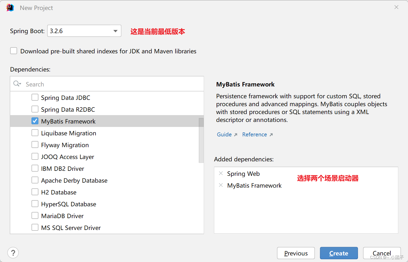Check the HyperSQL Database checkbox
The width and height of the screenshot is (408, 262).
point(35,204)
